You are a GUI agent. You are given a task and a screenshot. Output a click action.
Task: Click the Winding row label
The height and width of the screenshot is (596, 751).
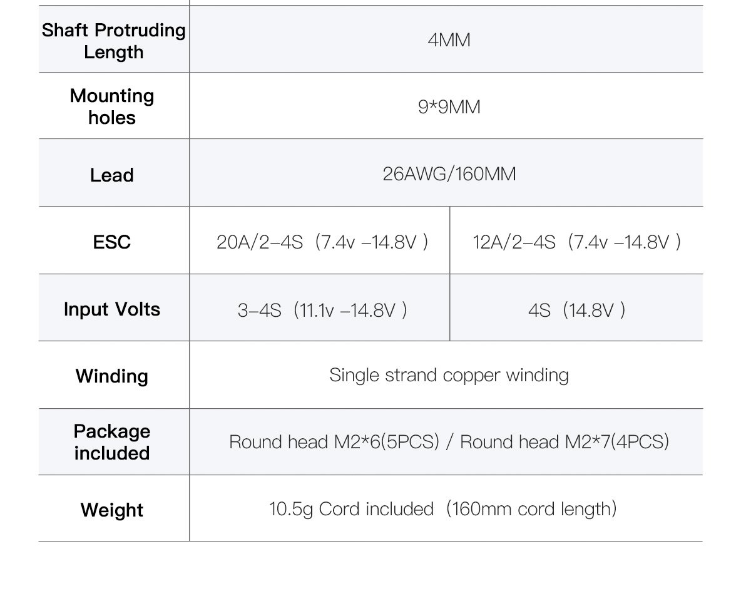112,376
